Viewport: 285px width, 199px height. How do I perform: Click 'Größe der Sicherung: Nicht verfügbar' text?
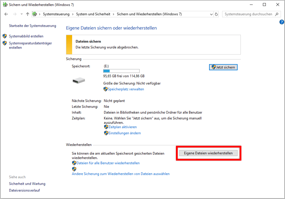click(132, 83)
